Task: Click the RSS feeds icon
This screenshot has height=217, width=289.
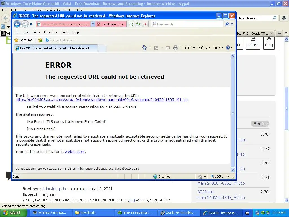Action: (x=156, y=48)
